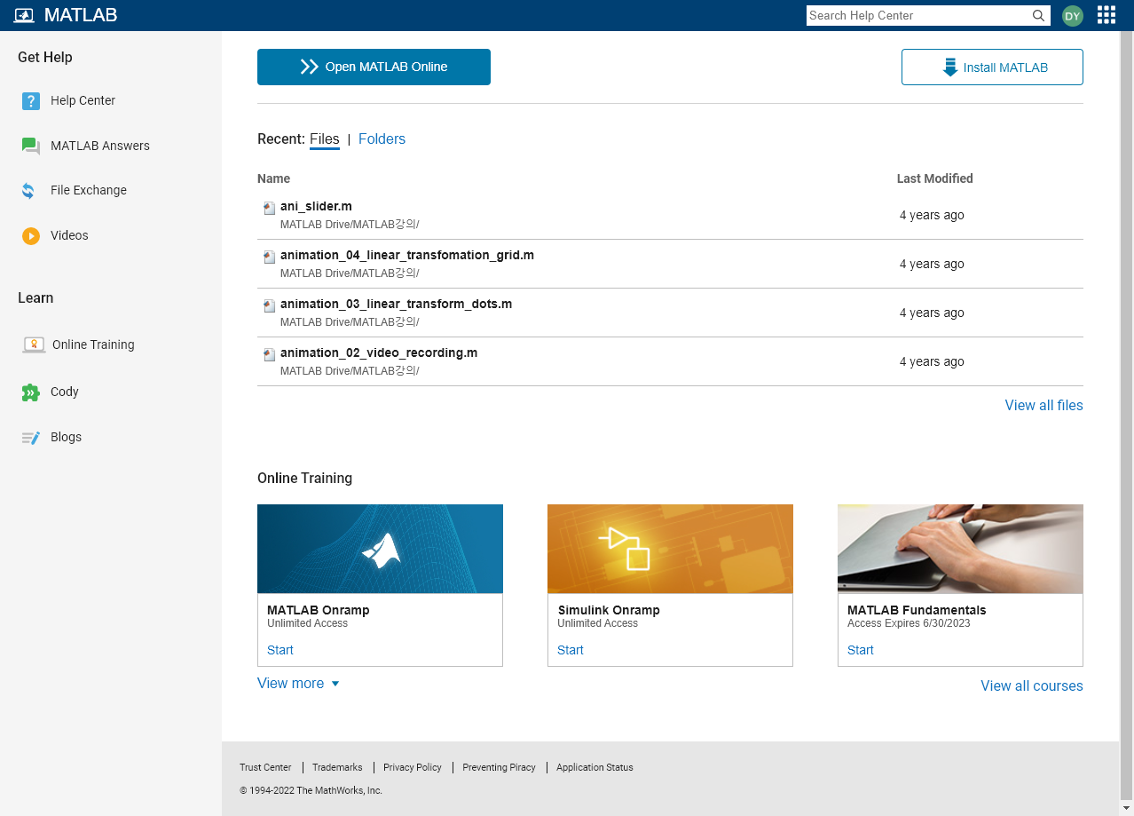Open the View all courses link

coord(1032,686)
